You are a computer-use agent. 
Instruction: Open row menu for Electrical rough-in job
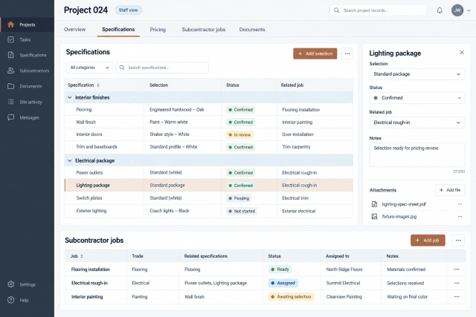[457, 283]
